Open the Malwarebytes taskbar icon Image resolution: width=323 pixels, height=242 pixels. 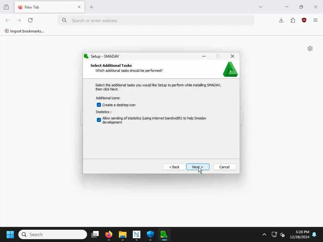pos(137,234)
